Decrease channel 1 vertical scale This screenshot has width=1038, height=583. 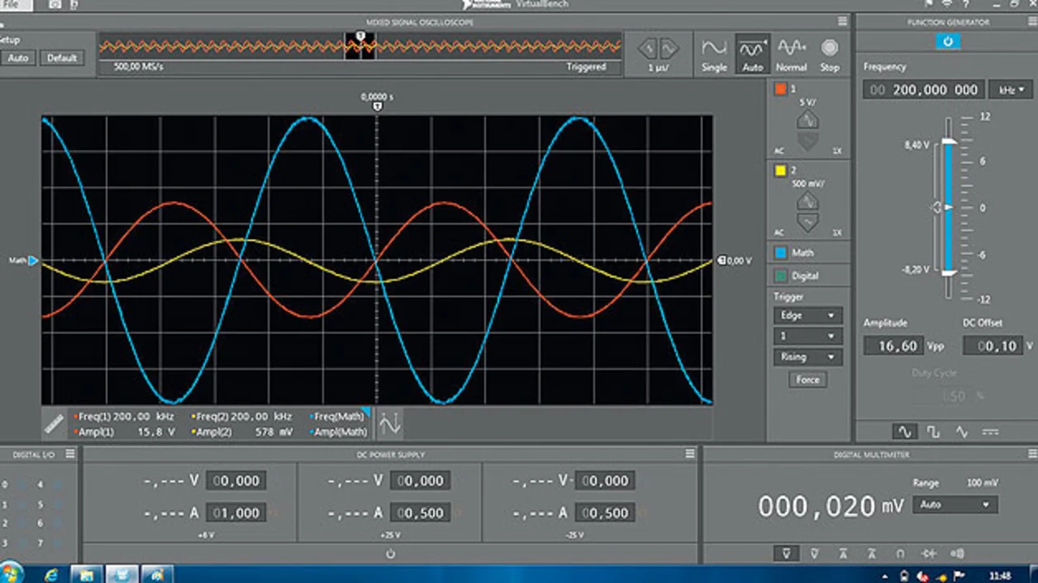[808, 143]
